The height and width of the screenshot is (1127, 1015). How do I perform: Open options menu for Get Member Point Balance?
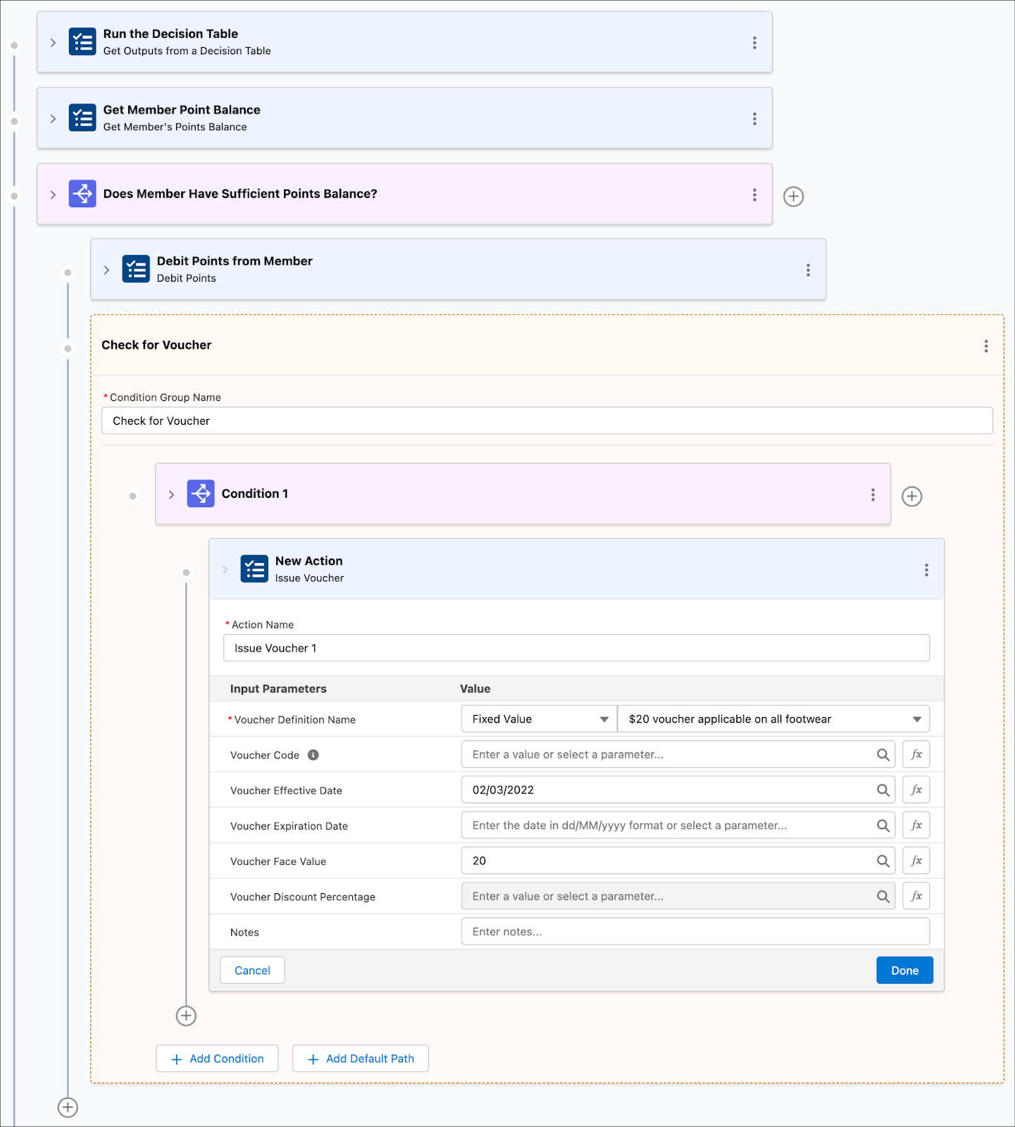pyautogui.click(x=754, y=119)
